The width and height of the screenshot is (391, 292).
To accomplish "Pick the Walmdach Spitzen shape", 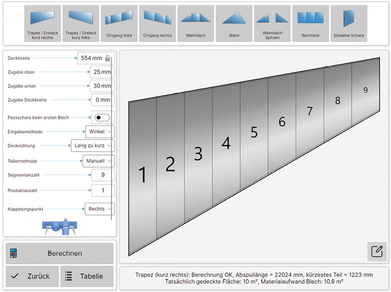I will pyautogui.click(x=272, y=24).
